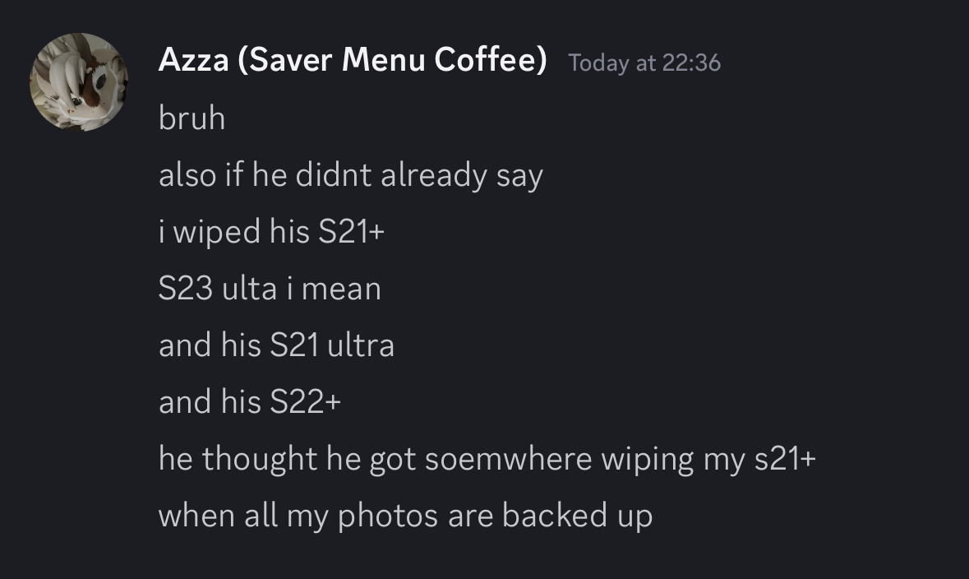
Task: Click the lowercase "s21+" ending the seventh message
Action: [785, 459]
